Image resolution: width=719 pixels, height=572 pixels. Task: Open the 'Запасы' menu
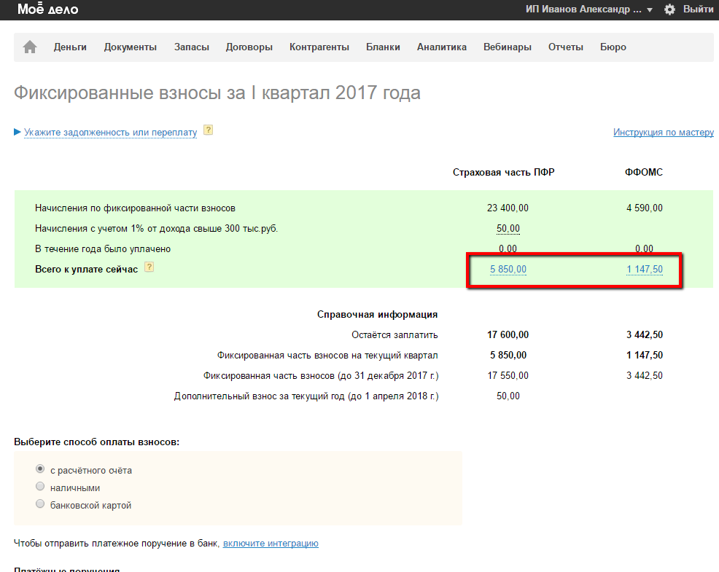[192, 47]
